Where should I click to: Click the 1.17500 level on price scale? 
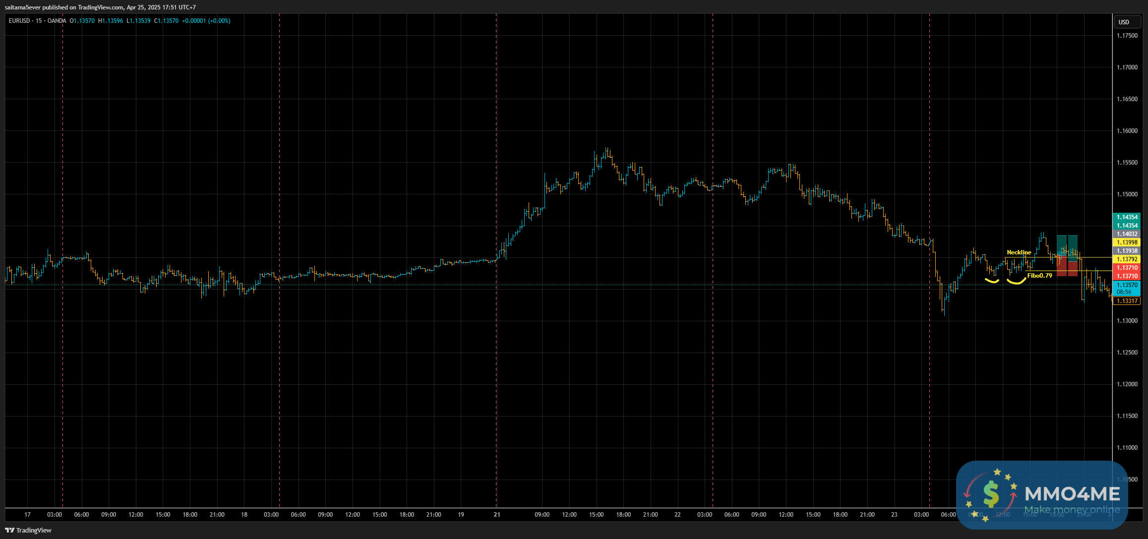(1127, 36)
